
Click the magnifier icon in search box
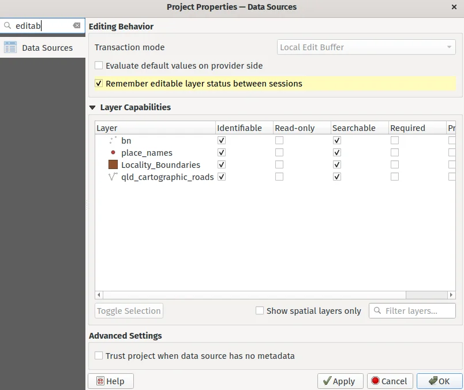[8, 26]
